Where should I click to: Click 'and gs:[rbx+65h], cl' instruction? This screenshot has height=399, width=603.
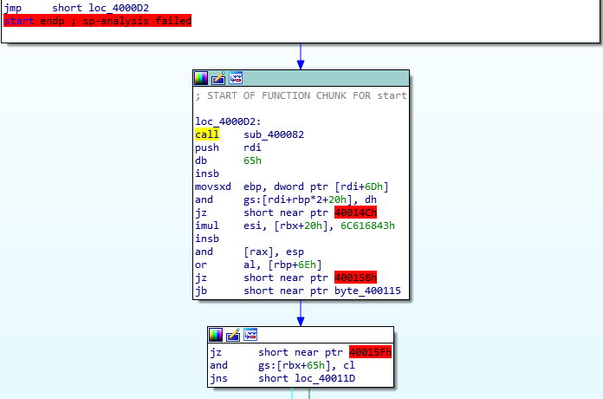[282, 365]
